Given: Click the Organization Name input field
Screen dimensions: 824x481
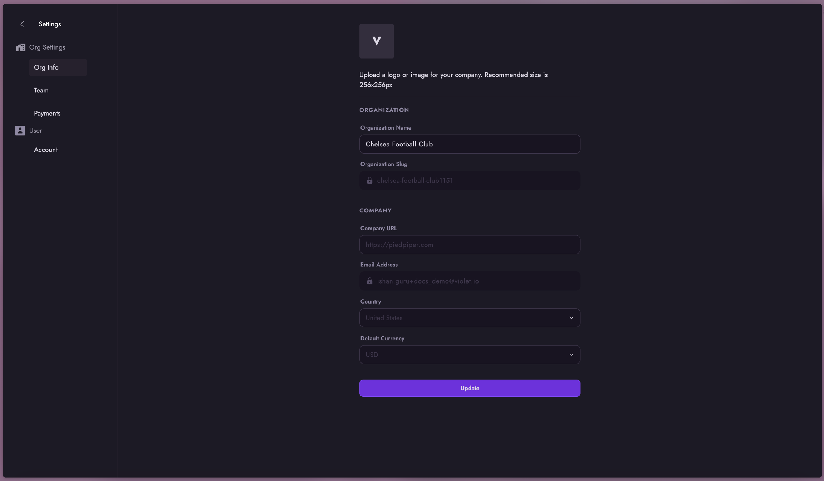Looking at the screenshot, I should (470, 144).
